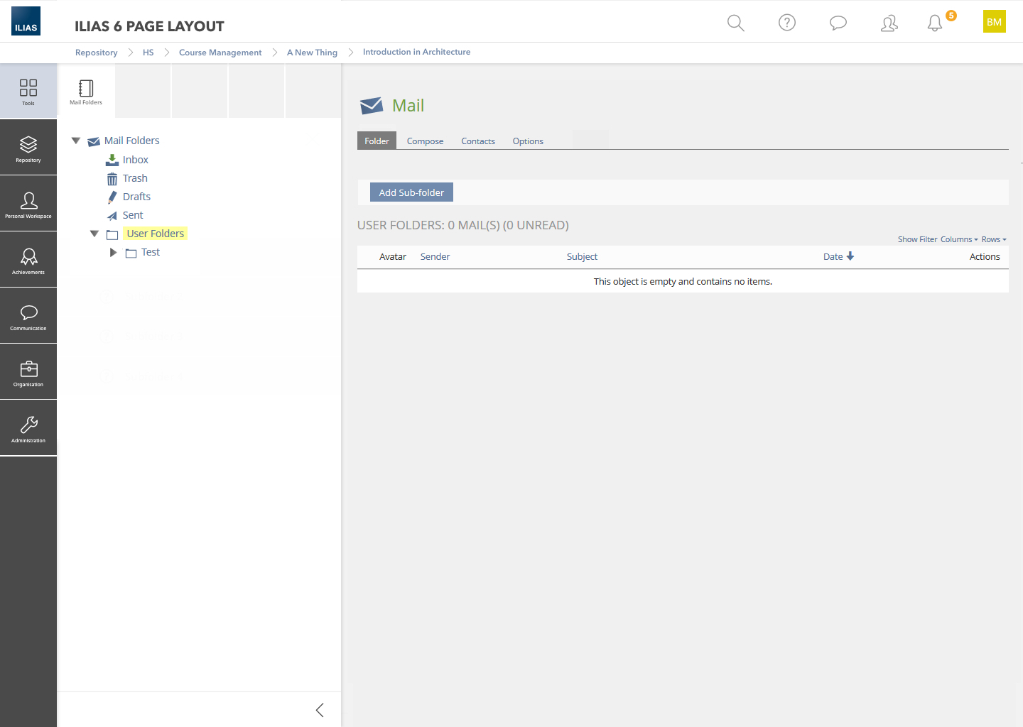Click the Show Filter link
1023x727 pixels.
pos(917,239)
